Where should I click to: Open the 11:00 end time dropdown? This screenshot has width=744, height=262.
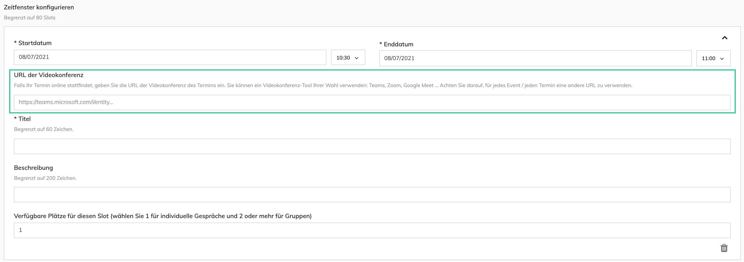(x=713, y=58)
